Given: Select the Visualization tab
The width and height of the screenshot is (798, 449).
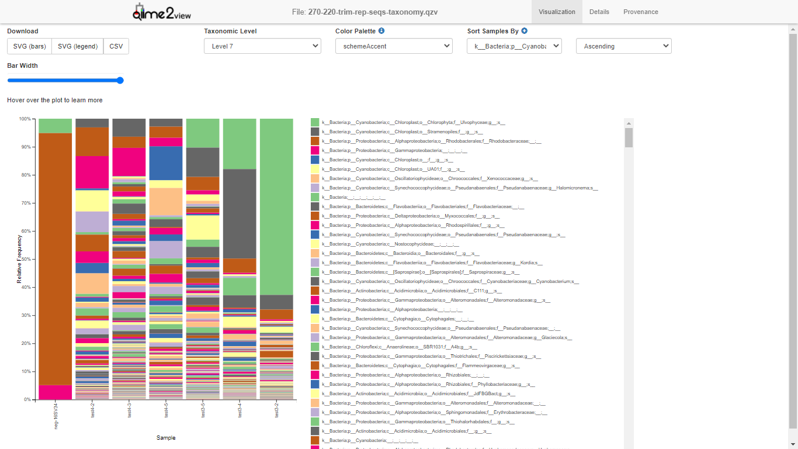Looking at the screenshot, I should point(557,12).
